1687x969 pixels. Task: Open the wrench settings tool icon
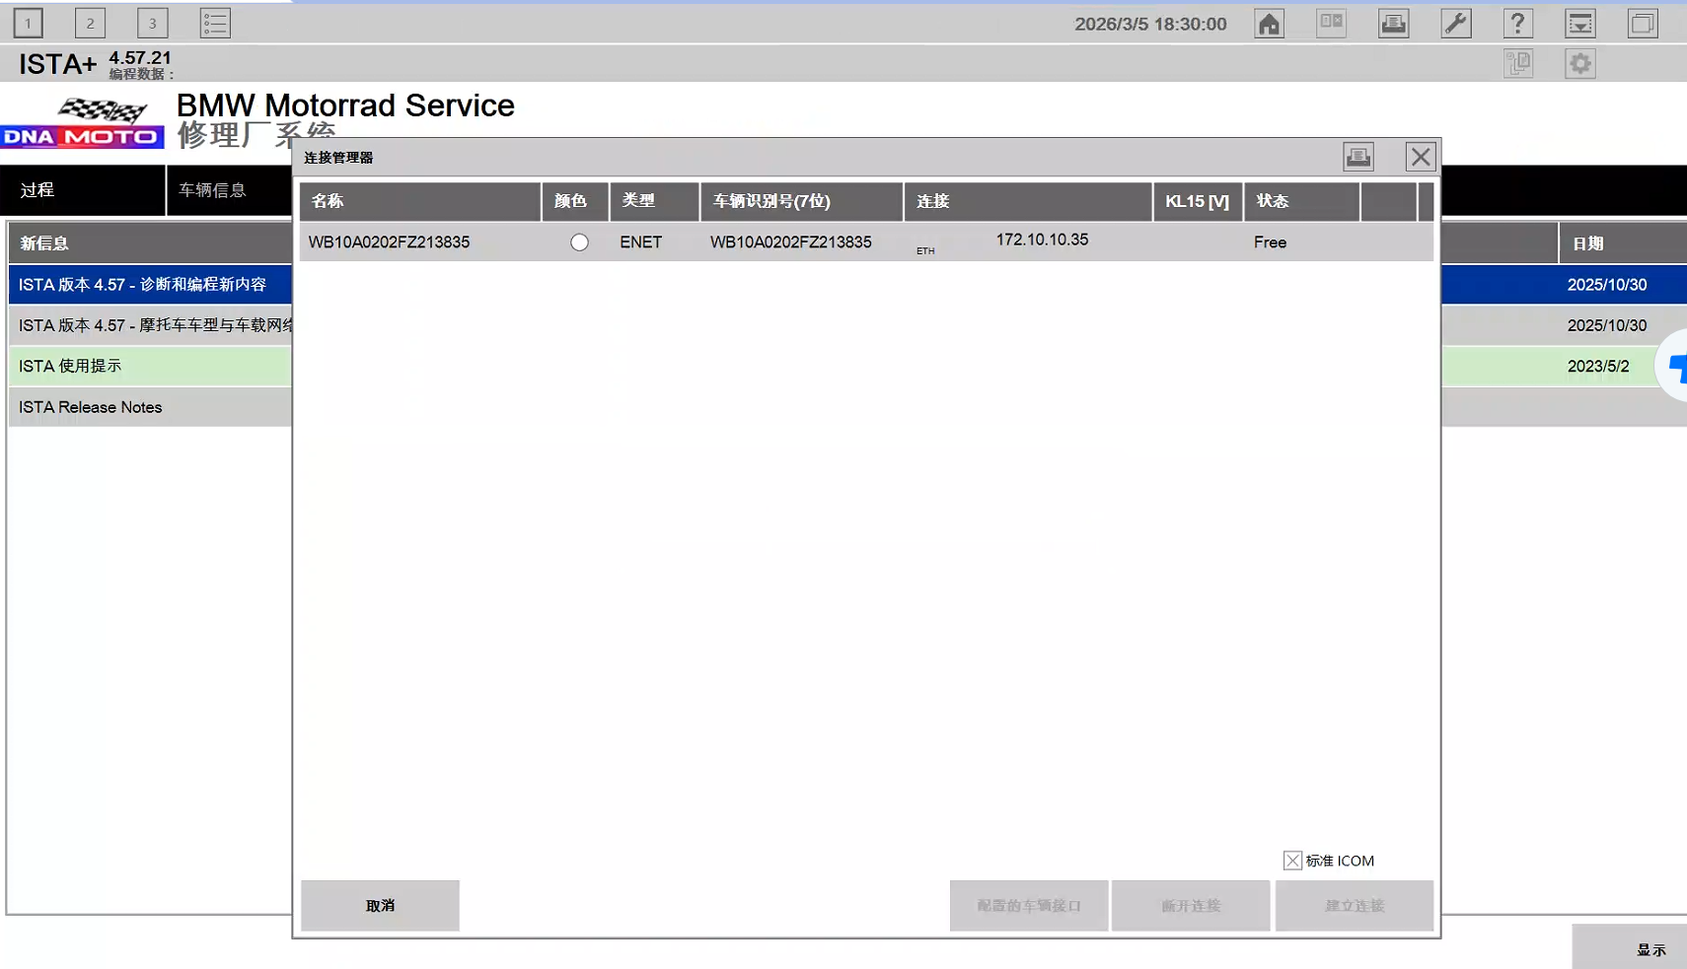pyautogui.click(x=1455, y=24)
